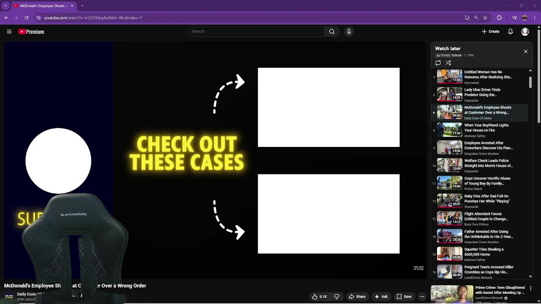Screen dimensions: 541x304
Task: Select current McDonald's Employee Shoots playlist item
Action: tap(480, 112)
